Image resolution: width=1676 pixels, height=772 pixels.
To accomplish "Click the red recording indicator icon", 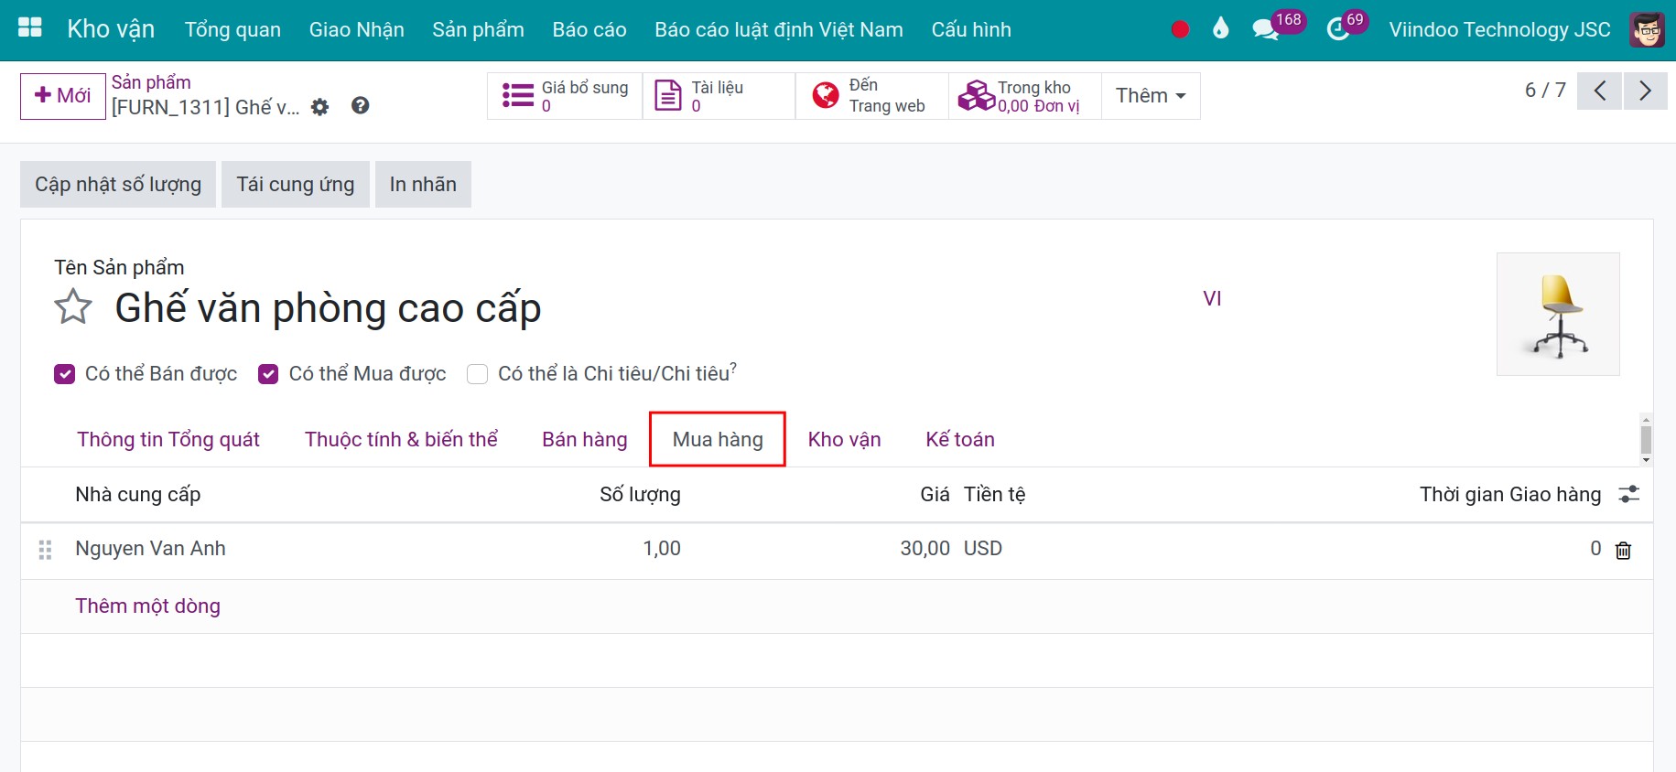I will coord(1180,29).
